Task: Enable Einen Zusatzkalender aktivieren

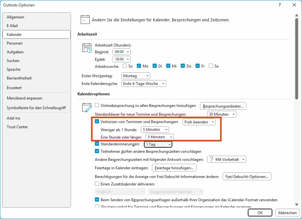Action: click(97, 183)
